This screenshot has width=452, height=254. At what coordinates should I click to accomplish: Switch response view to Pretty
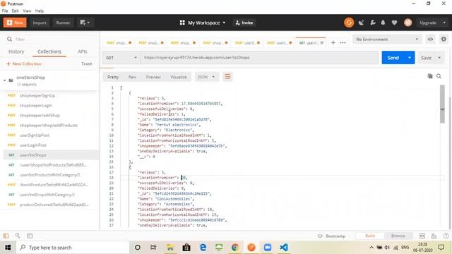click(x=113, y=77)
